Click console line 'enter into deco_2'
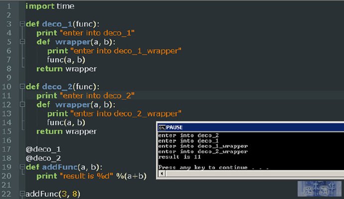The image size is (344, 199). tap(188, 135)
